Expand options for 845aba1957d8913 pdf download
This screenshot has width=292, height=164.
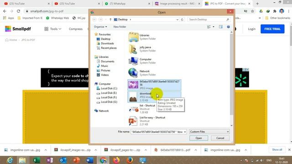click(196, 150)
